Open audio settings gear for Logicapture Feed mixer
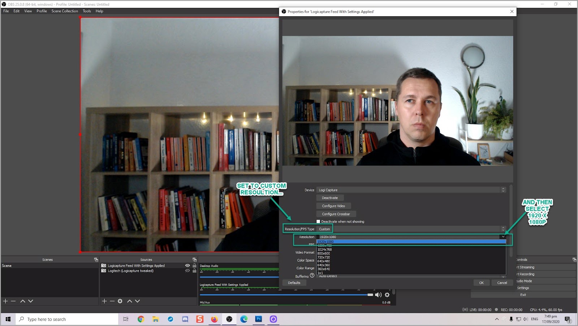The width and height of the screenshot is (578, 326). tap(387, 295)
